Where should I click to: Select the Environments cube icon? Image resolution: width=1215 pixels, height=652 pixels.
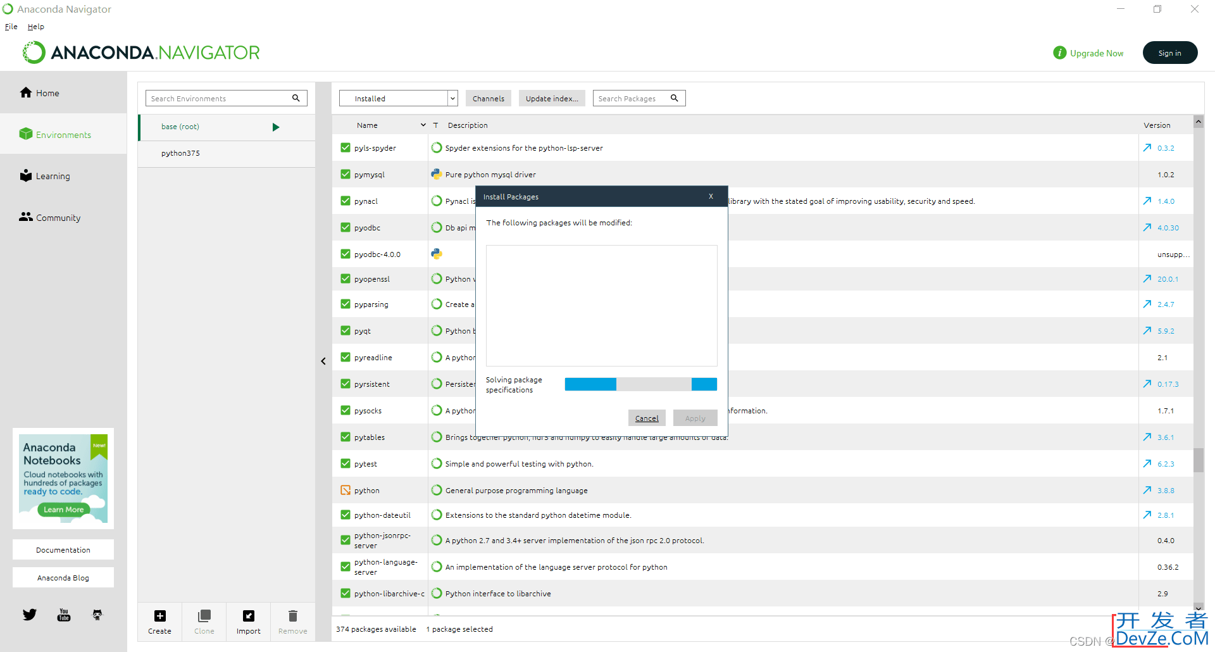coord(26,134)
